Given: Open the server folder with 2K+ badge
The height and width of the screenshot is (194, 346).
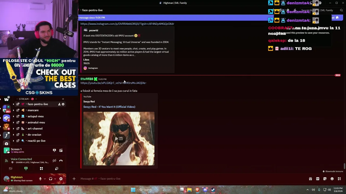Looking at the screenshot, I should 6,109.
